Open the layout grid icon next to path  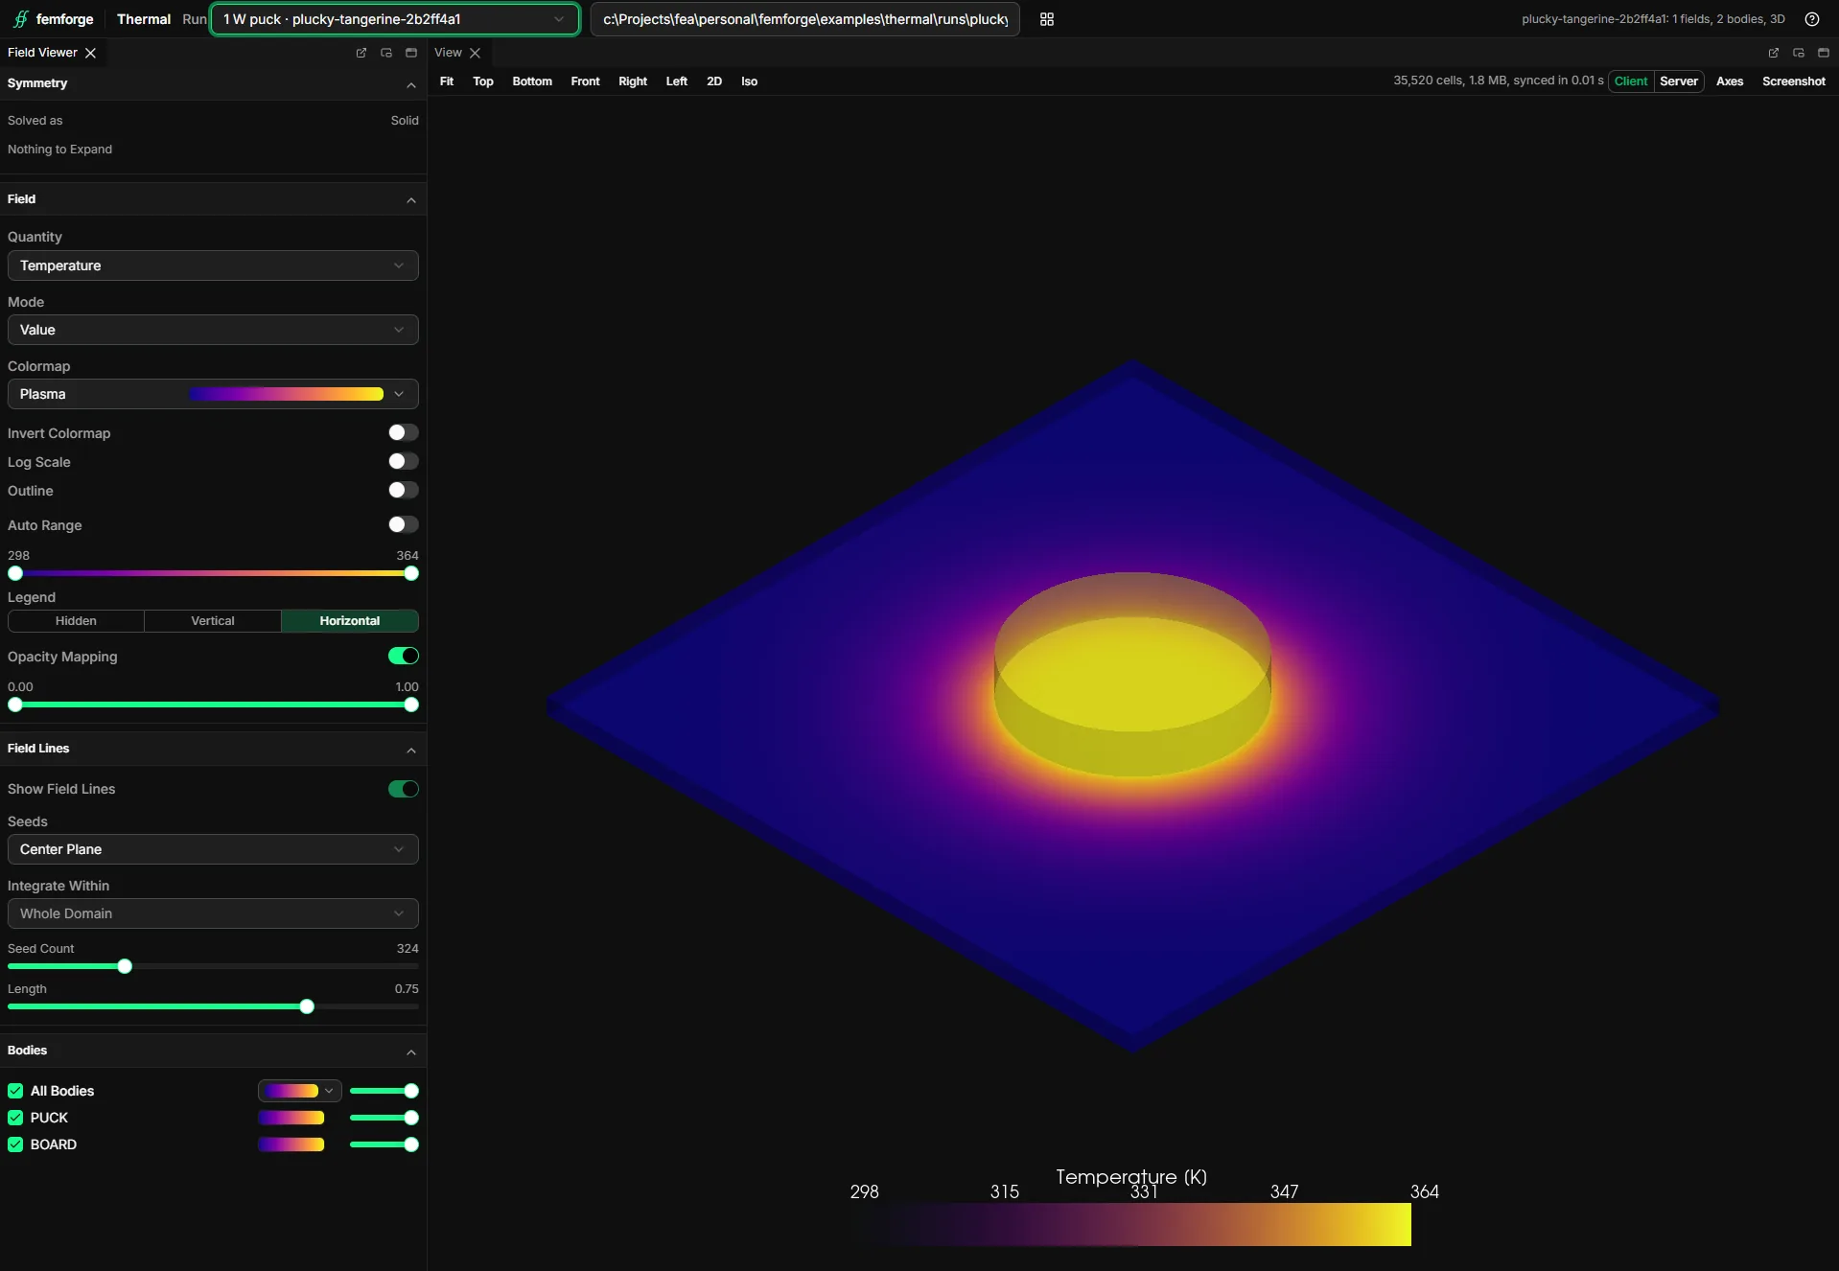1047,19
